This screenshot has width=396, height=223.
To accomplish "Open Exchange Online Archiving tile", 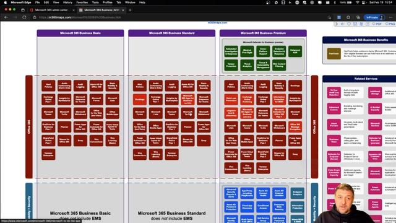I will [x=247, y=100].
